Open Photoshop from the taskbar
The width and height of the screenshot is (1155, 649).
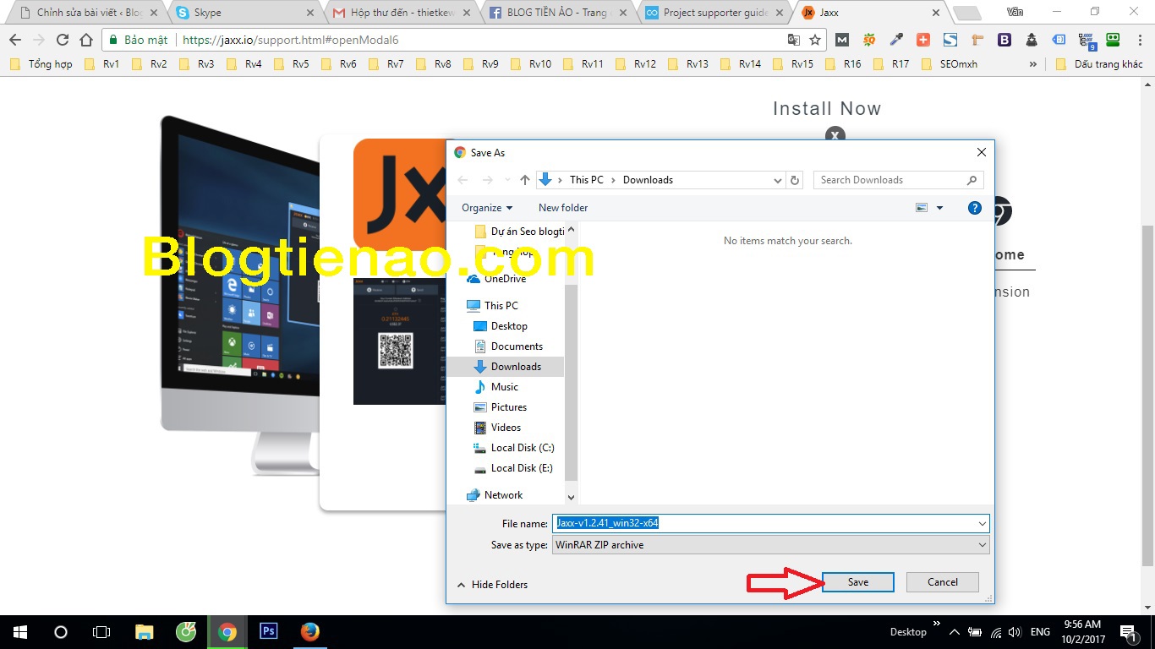click(x=269, y=631)
